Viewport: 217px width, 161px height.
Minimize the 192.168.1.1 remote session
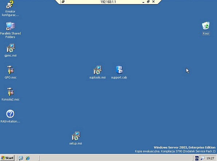point(143,2)
